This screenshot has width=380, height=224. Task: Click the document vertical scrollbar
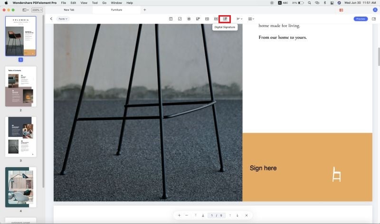(379, 57)
